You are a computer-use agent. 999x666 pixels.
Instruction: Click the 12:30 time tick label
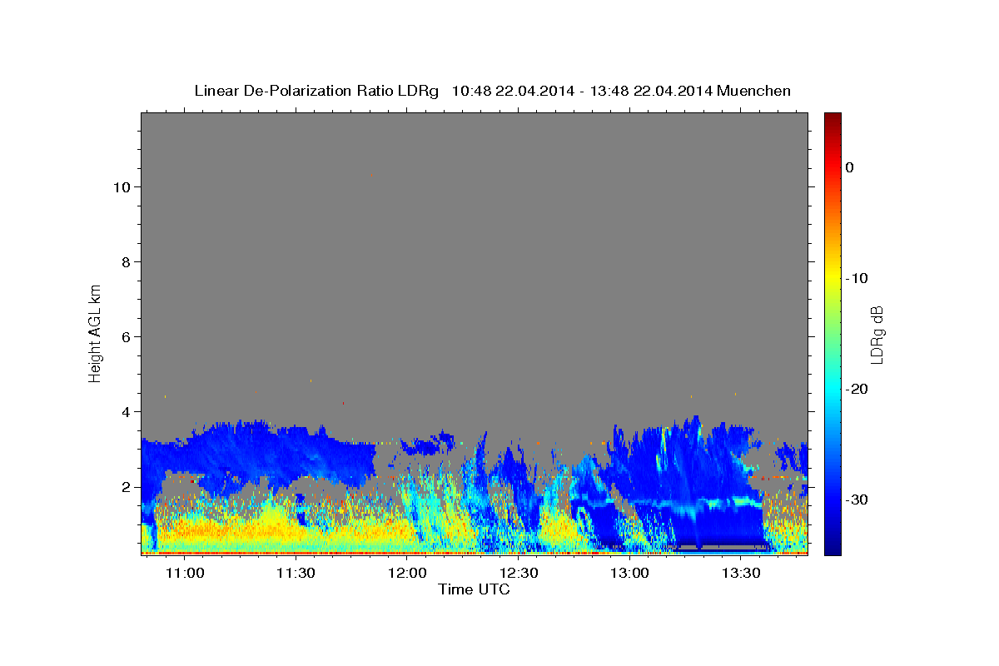point(518,573)
